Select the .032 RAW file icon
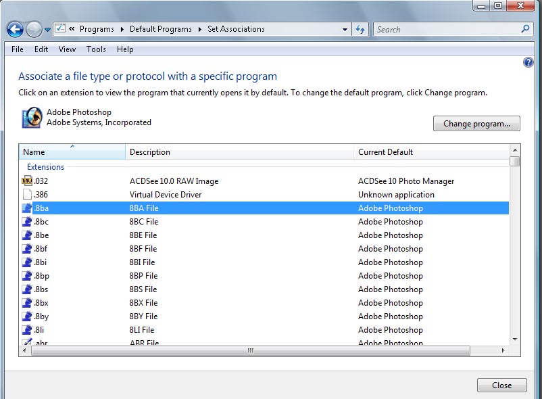Viewport: 542px width, 399px height. point(27,181)
